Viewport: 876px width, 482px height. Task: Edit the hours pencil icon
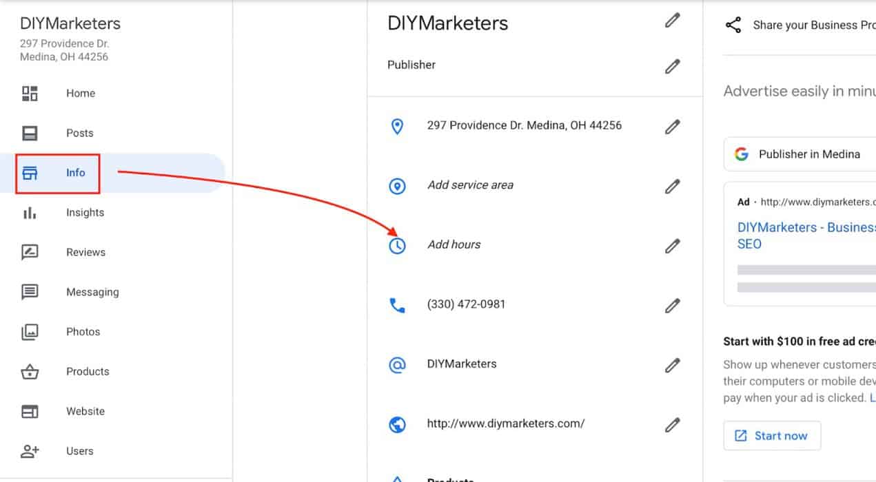673,246
